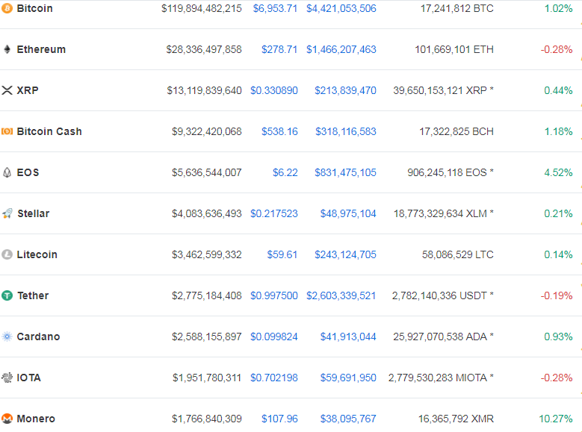Image resolution: width=582 pixels, height=432 pixels.
Task: Click EOS volume $831,475,105
Action: pyautogui.click(x=346, y=172)
